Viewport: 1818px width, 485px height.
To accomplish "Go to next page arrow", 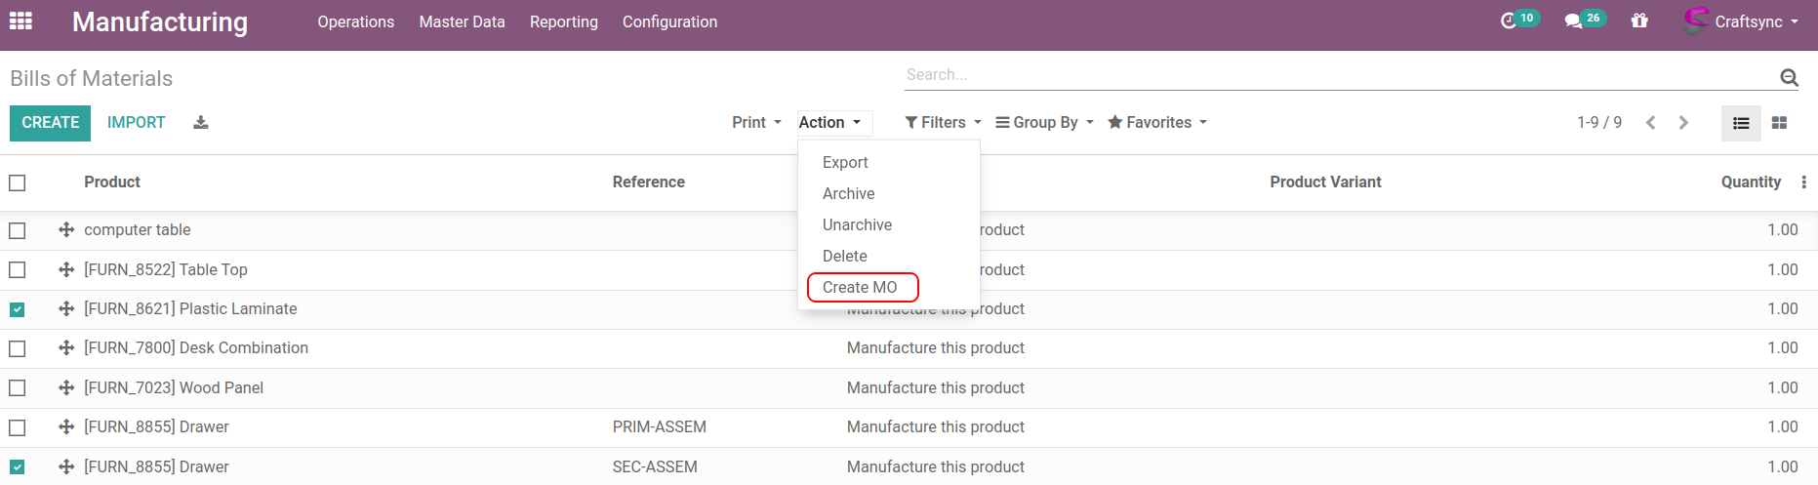I will tap(1683, 123).
